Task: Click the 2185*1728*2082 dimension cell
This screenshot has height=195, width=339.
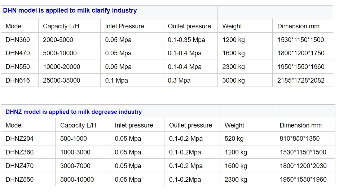Action: [301, 80]
